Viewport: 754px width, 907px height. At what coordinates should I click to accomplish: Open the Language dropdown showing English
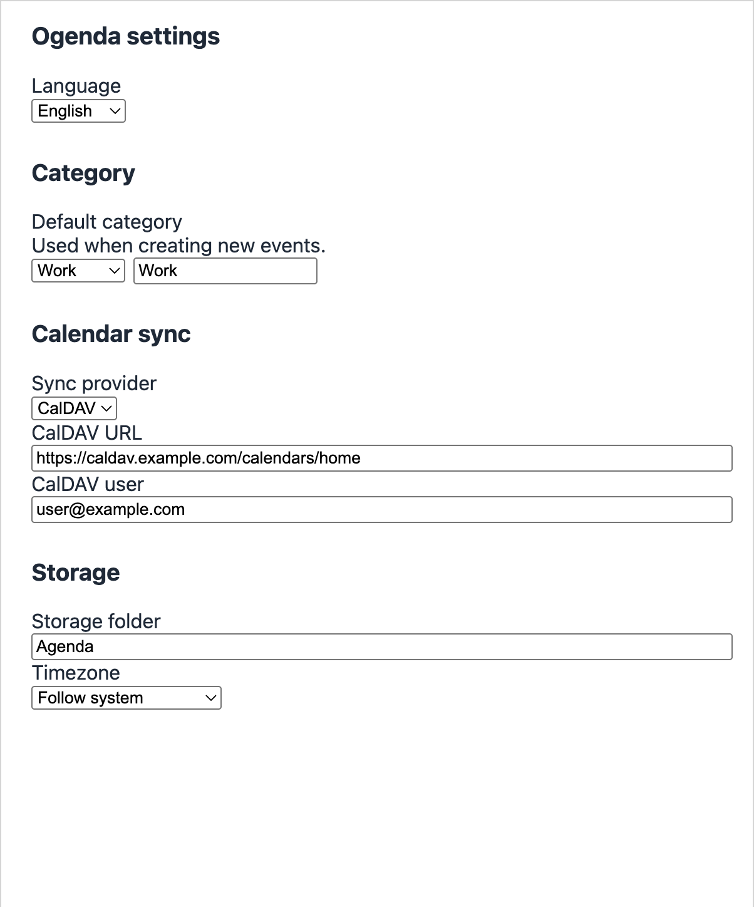pos(78,111)
